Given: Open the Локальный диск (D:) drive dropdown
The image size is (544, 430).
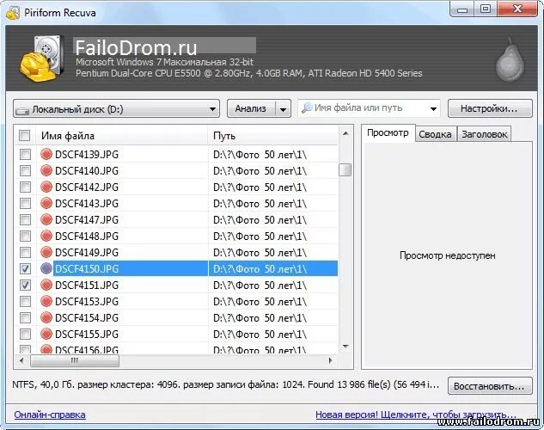Looking at the screenshot, I should 116,108.
